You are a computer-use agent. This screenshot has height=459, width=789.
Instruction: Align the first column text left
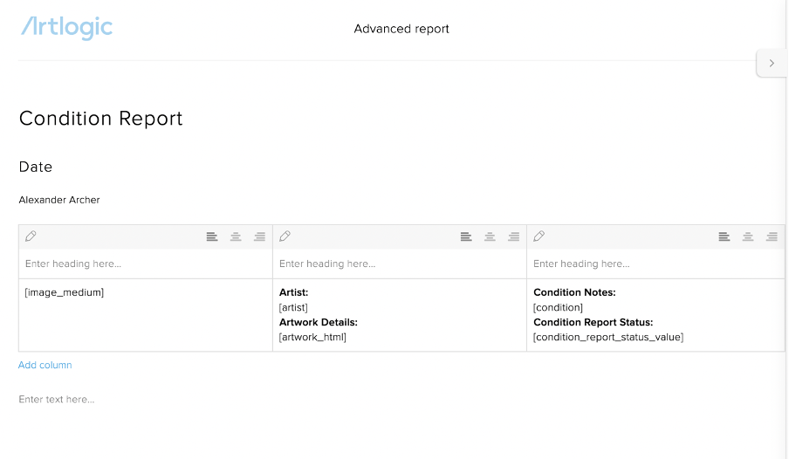[x=212, y=236]
